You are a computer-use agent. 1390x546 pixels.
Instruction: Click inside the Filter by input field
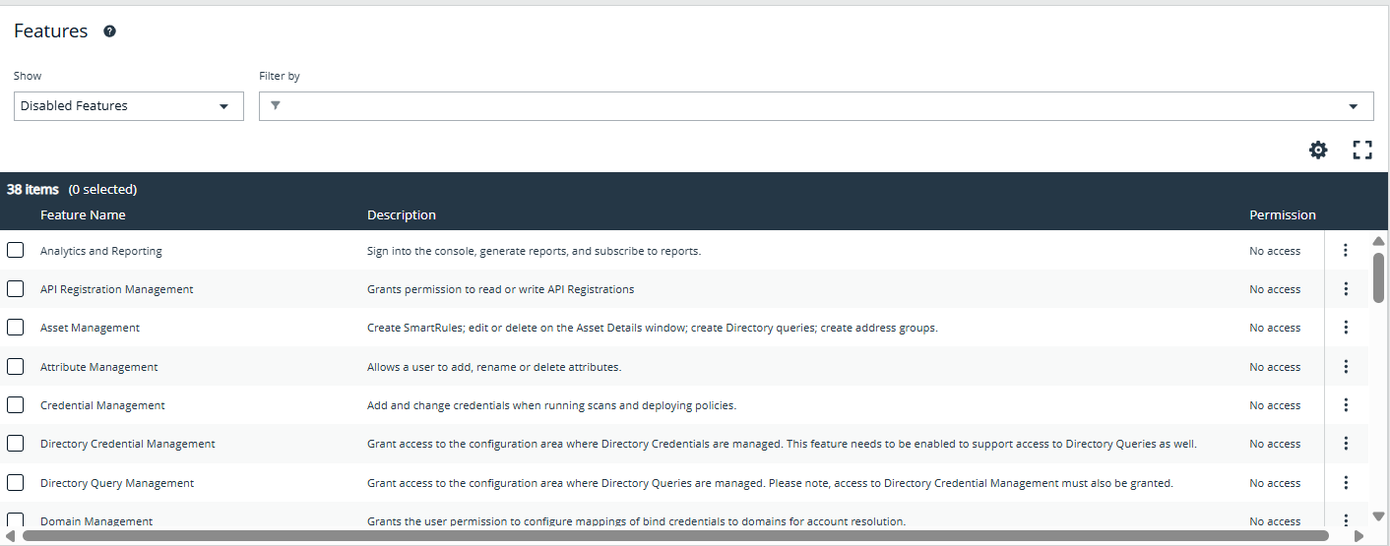tap(816, 106)
